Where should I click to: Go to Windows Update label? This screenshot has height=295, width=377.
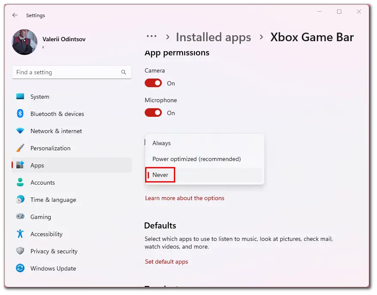pos(53,268)
